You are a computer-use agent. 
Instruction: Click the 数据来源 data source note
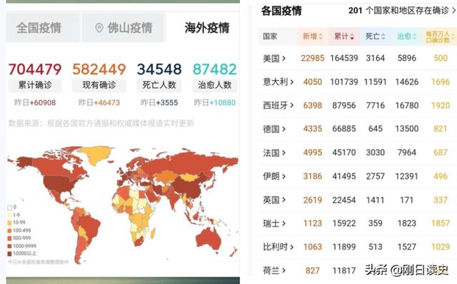click(x=101, y=123)
